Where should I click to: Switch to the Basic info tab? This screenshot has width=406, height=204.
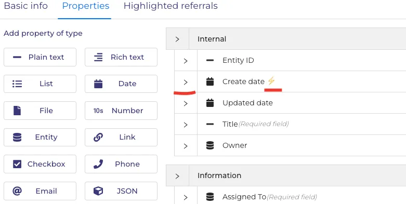click(x=26, y=6)
